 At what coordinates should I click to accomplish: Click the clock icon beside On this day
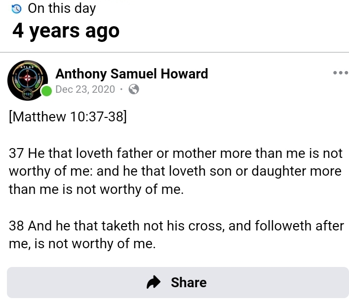click(17, 8)
